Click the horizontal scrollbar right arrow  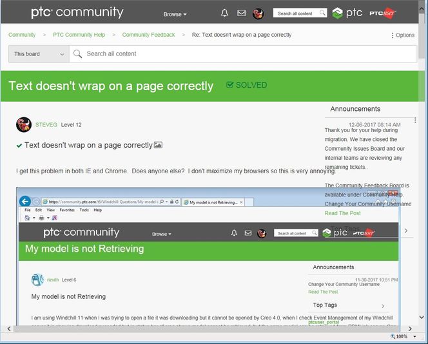410,329
